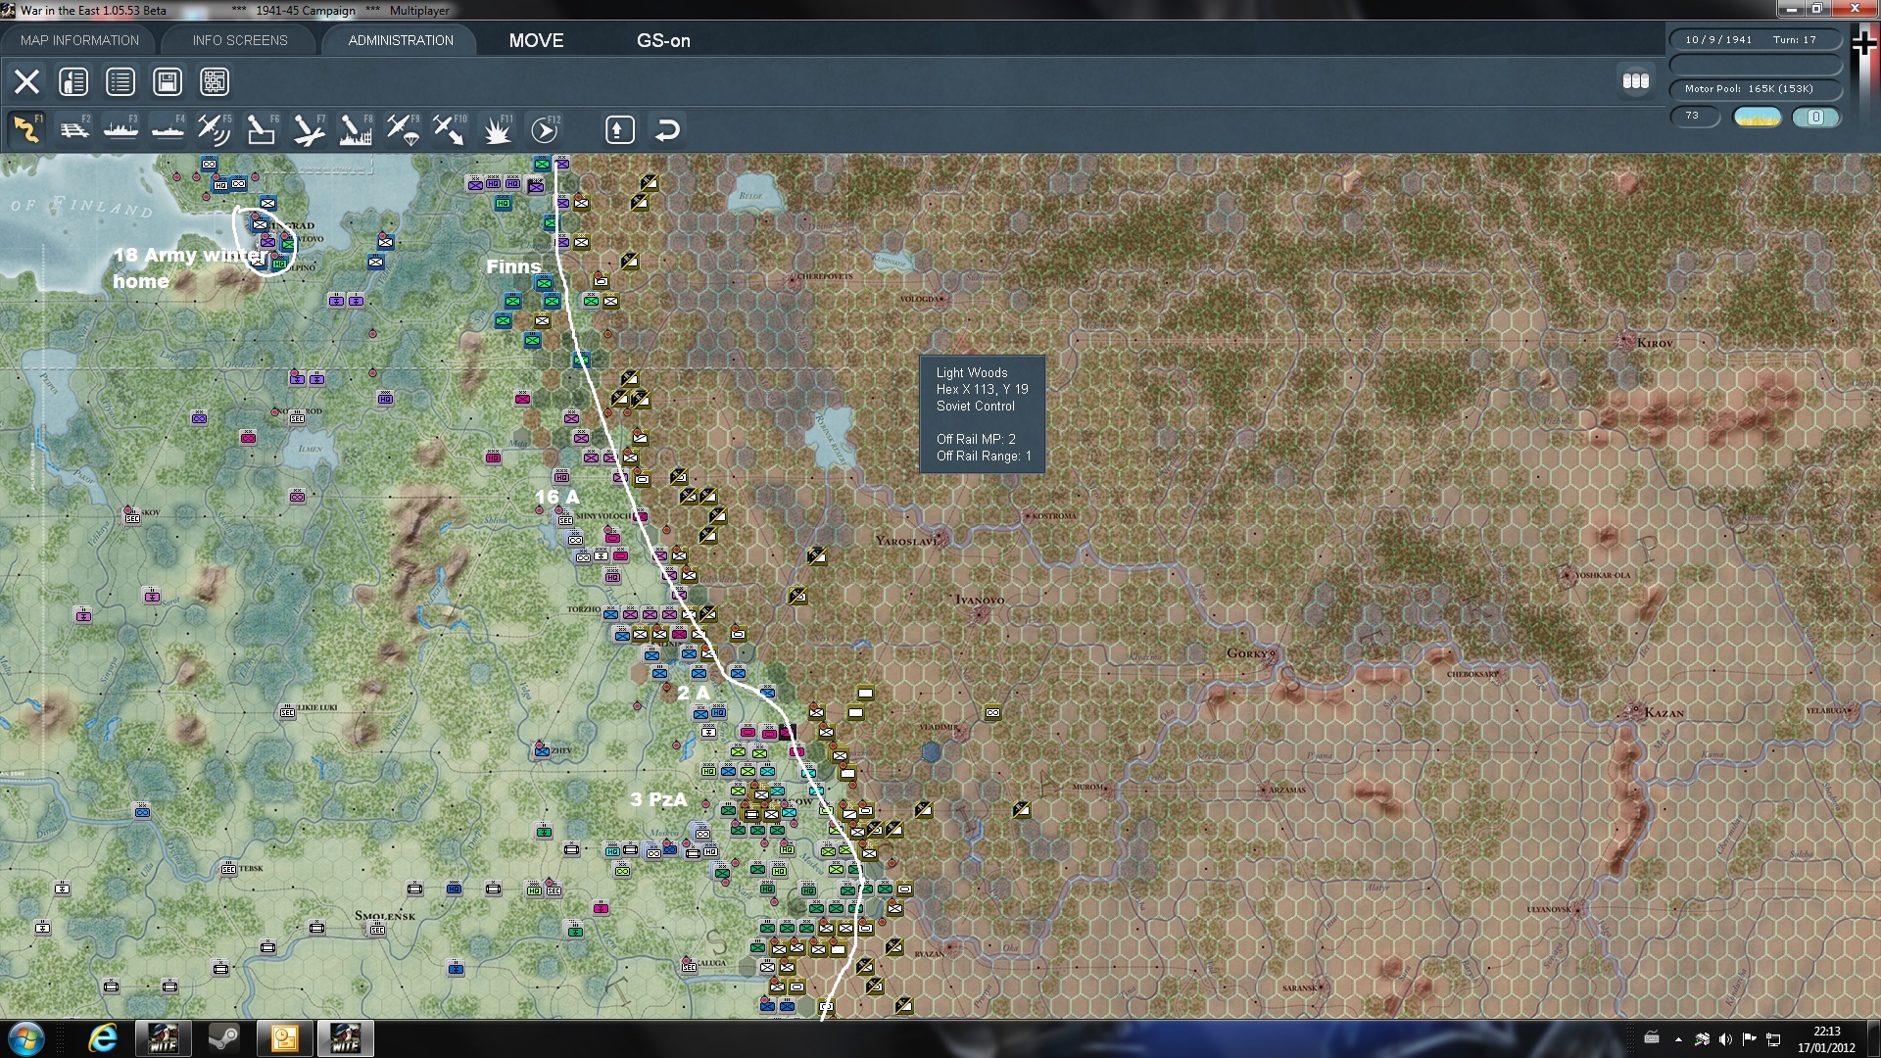Select the ADMINISTRATION tab
1881x1058 pixels.
401,40
